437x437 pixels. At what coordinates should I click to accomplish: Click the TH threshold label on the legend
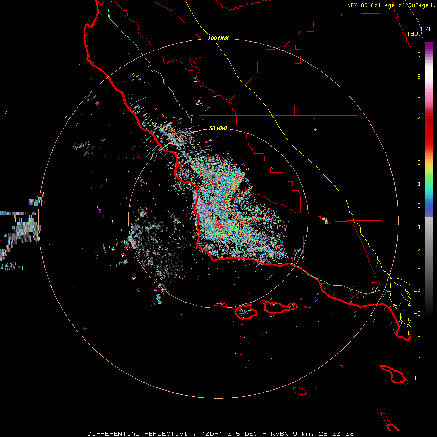click(417, 378)
